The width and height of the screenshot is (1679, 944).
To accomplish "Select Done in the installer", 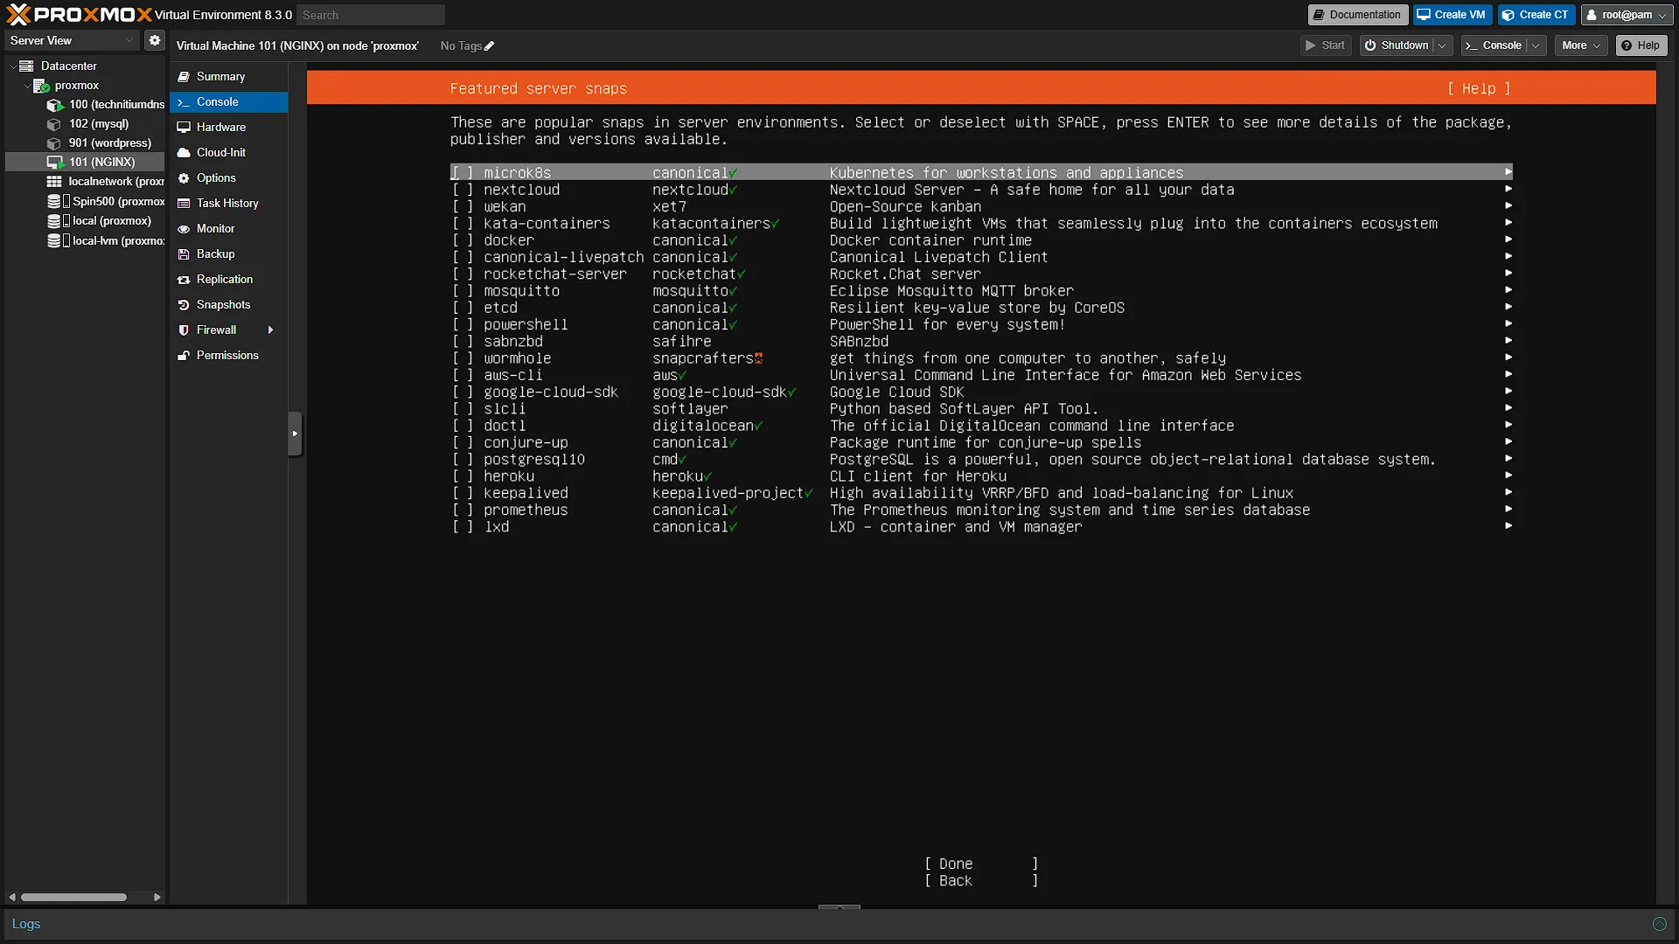I will [981, 864].
